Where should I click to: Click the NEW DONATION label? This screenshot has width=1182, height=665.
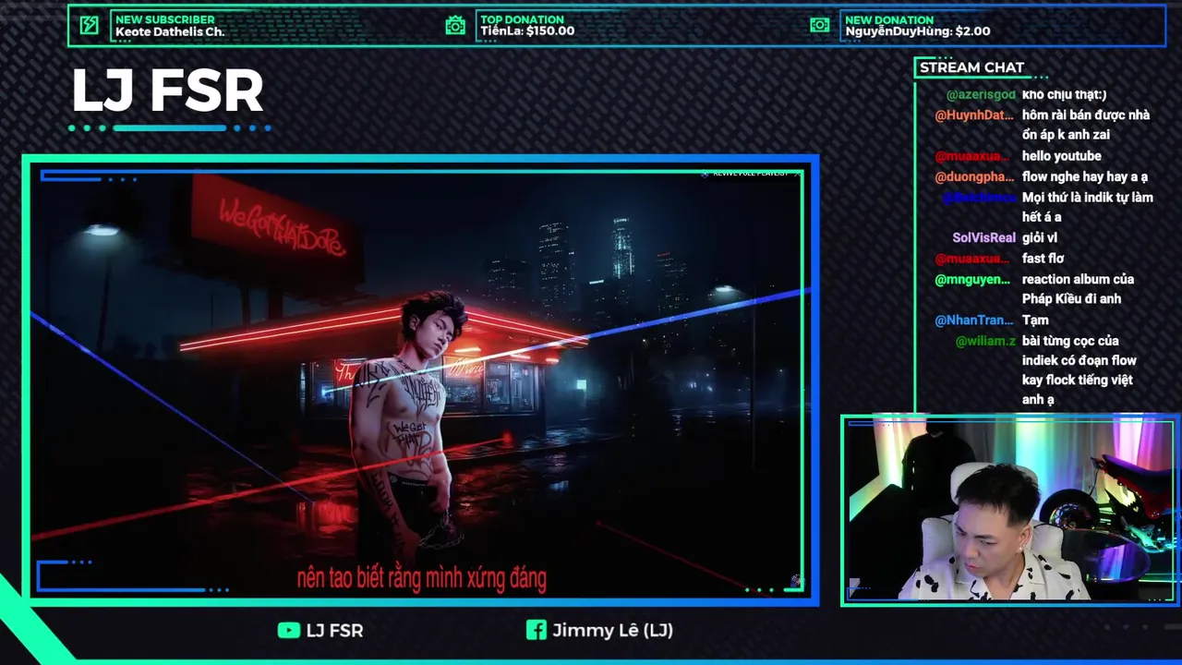coord(889,19)
